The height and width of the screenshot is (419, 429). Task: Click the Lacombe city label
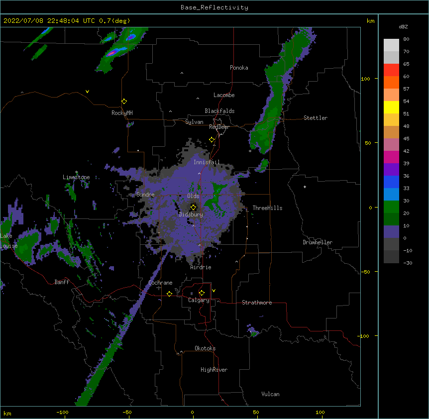(x=224, y=95)
